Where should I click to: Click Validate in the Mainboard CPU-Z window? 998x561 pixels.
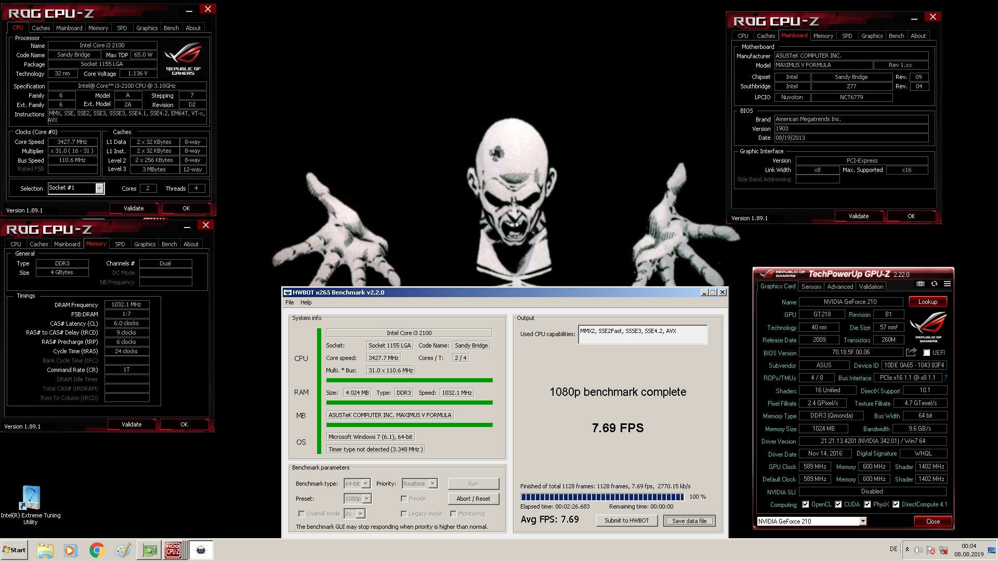pyautogui.click(x=859, y=216)
